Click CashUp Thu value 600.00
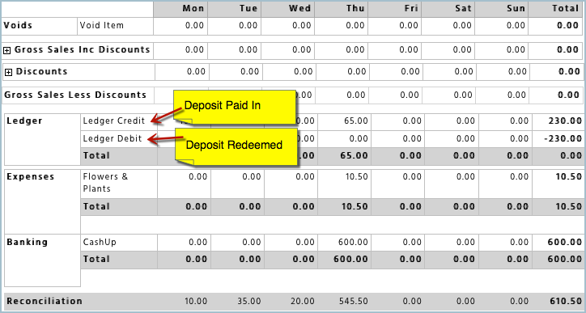Screen dimensions: 586x313 coord(353,242)
